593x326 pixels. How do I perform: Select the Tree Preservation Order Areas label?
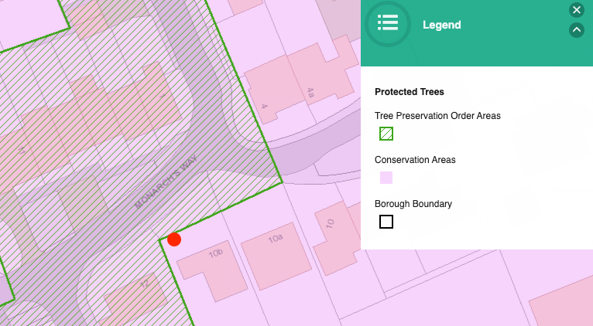coord(437,116)
